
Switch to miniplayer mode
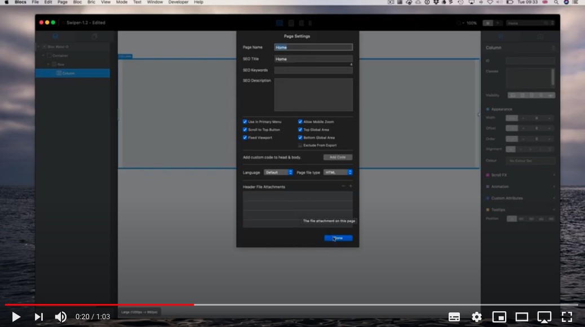coord(499,317)
